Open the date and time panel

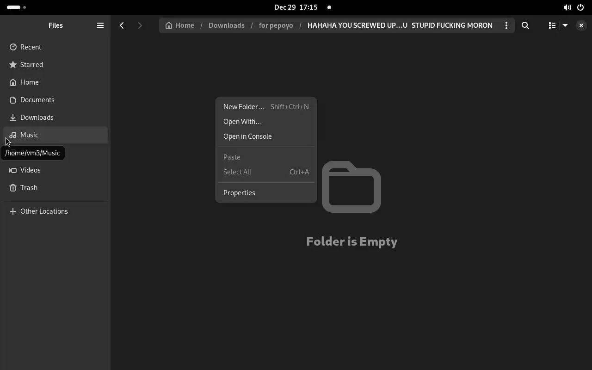pyautogui.click(x=296, y=7)
